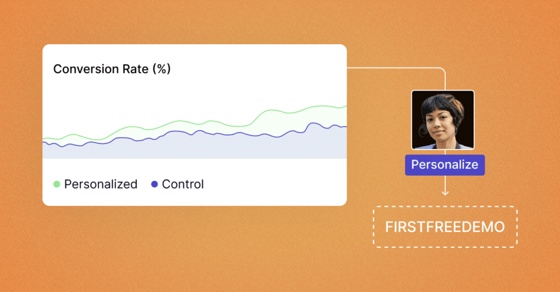The width and height of the screenshot is (560, 292).
Task: Toggle the Control legend label
Action: [x=183, y=184]
